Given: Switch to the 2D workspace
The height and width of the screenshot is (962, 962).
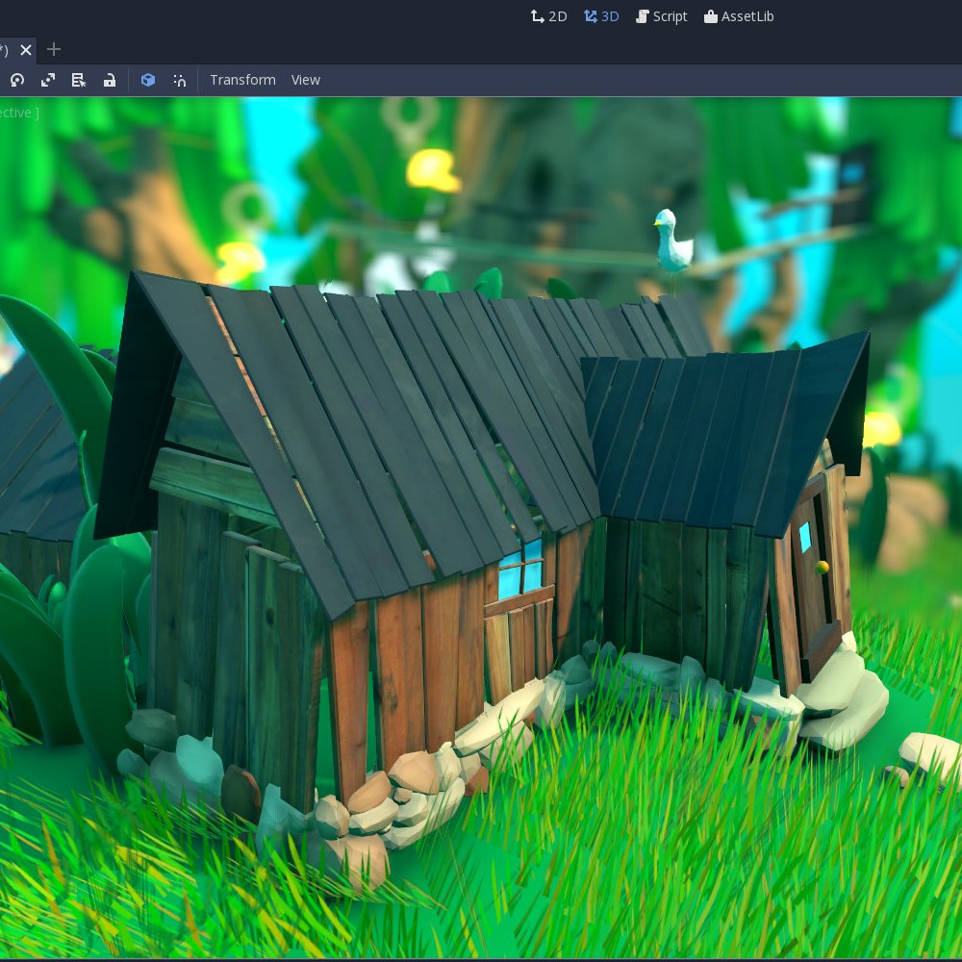Looking at the screenshot, I should (548, 16).
